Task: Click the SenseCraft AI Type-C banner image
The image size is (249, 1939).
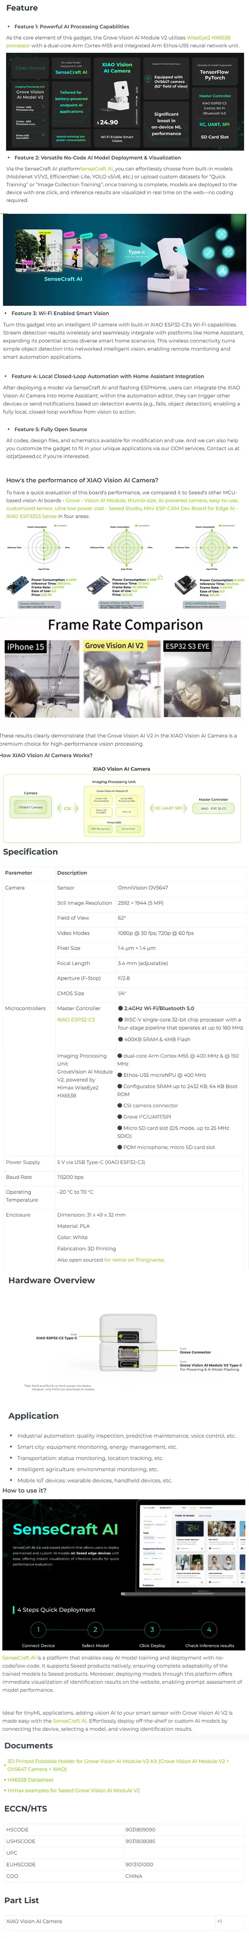Action: click(124, 260)
